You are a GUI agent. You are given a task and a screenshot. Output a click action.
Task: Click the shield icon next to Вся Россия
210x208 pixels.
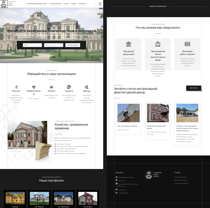click(x=116, y=180)
